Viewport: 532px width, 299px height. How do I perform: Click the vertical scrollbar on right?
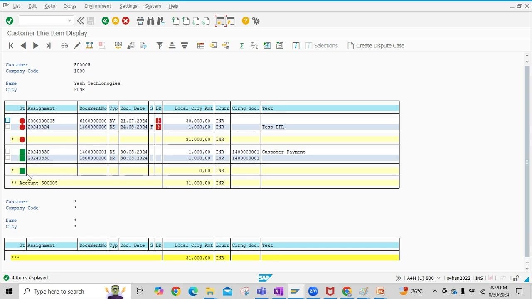[x=527, y=162]
